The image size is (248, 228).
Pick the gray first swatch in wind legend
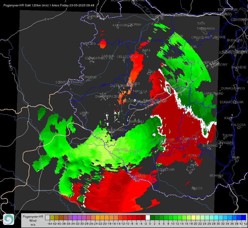(47, 217)
